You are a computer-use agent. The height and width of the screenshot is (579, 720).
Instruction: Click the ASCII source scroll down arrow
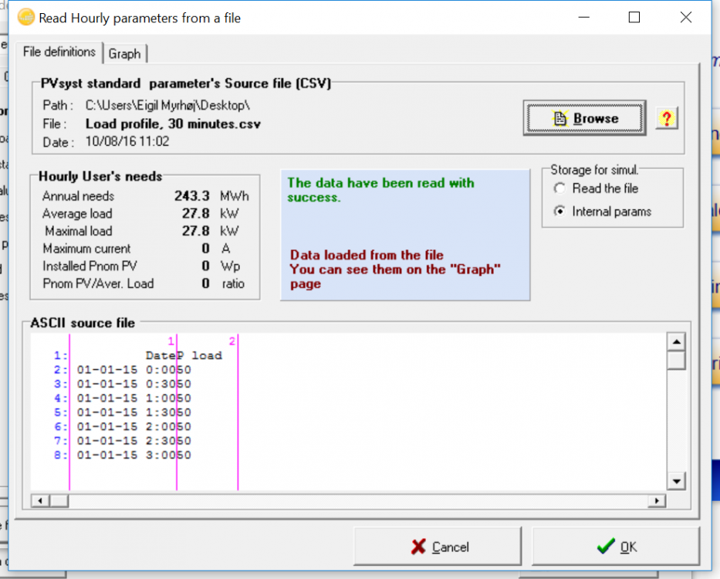coord(676,482)
